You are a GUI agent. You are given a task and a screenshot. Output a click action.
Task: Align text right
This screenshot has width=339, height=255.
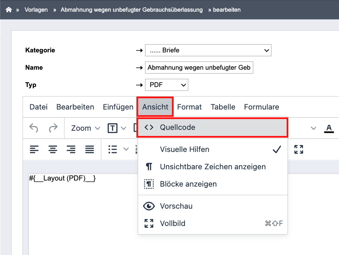click(x=71, y=149)
